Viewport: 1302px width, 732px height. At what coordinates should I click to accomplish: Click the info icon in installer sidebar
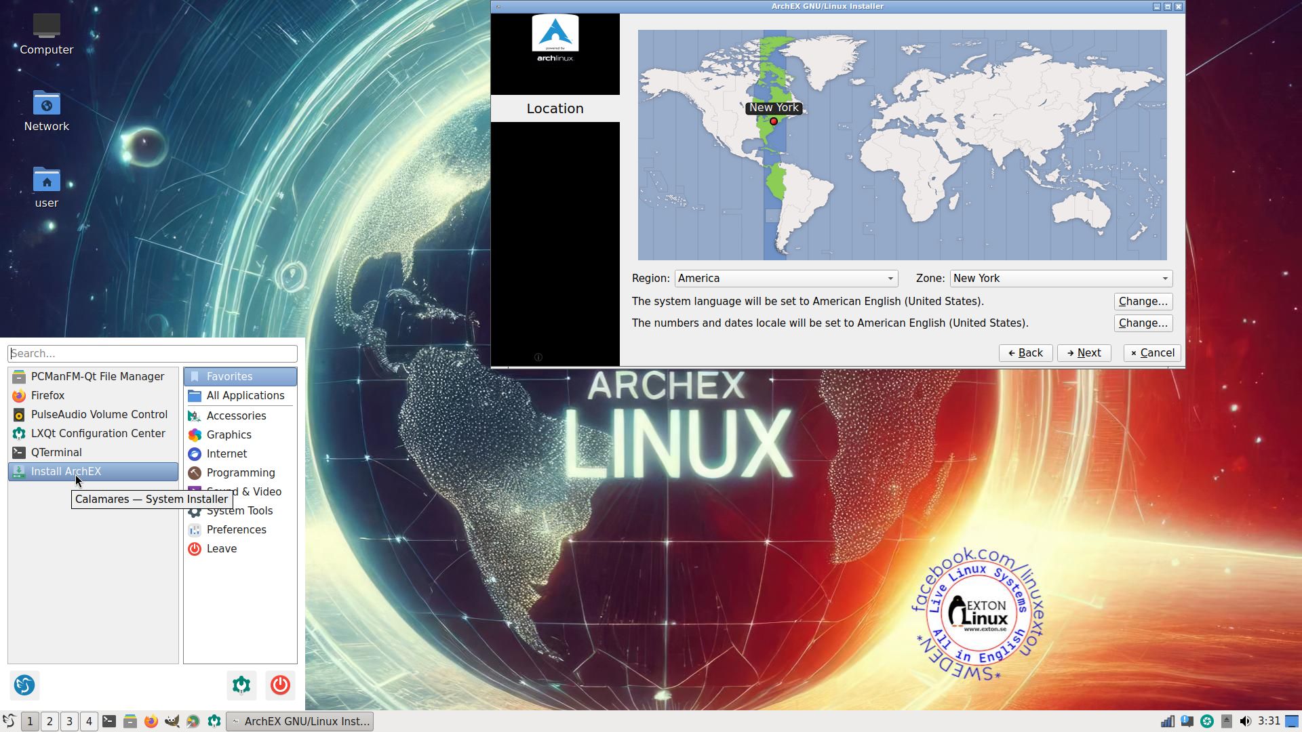538,357
